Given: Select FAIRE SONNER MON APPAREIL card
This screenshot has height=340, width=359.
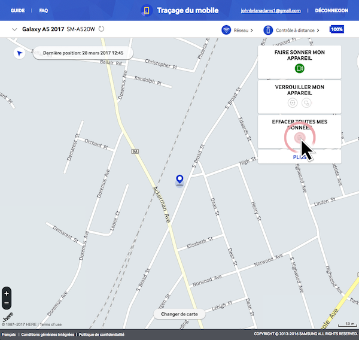Looking at the screenshot, I should (x=300, y=62).
